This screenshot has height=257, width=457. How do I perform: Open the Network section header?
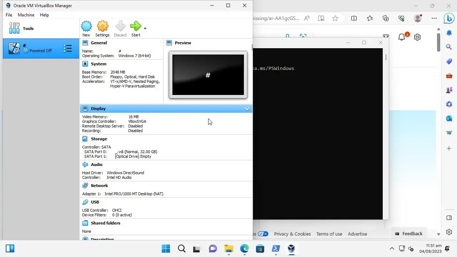pyautogui.click(x=99, y=186)
